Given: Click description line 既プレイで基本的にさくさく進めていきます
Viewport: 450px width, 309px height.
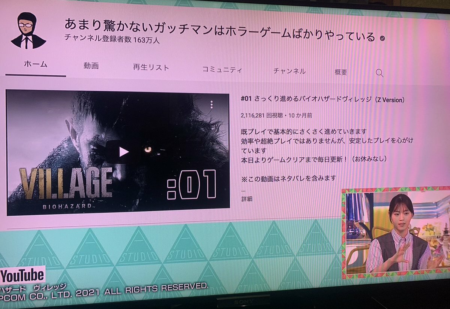Looking at the screenshot, I should pos(304,132).
